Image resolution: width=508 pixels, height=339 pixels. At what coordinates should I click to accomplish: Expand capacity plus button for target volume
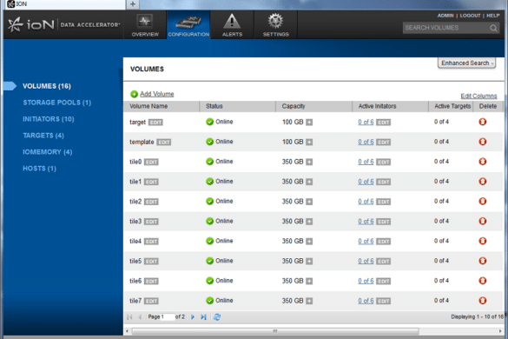pos(309,123)
